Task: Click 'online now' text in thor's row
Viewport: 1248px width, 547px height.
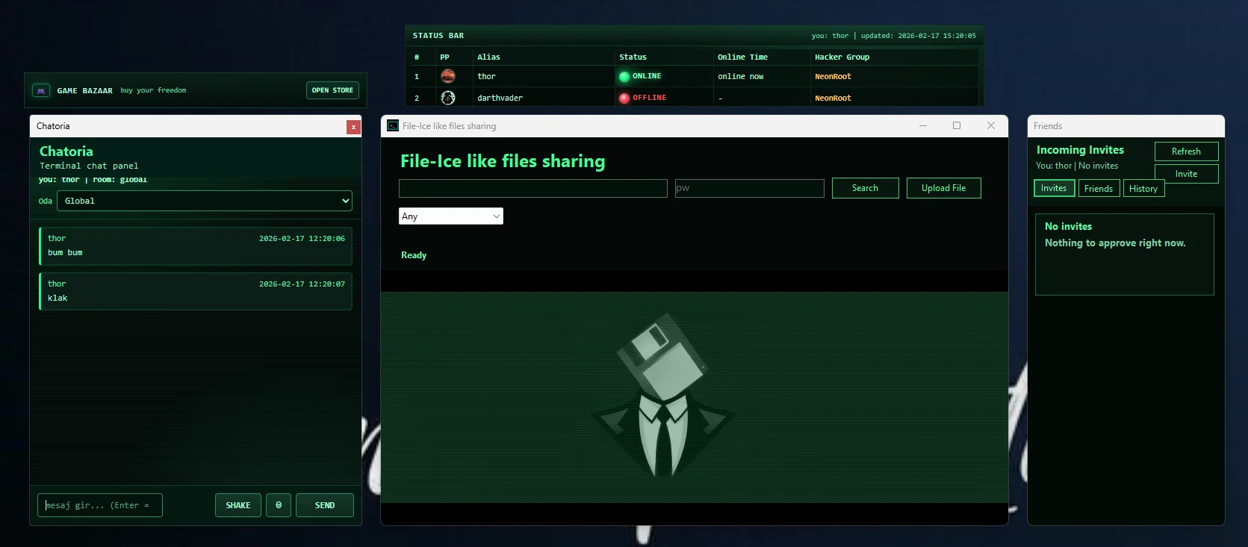Action: point(740,76)
